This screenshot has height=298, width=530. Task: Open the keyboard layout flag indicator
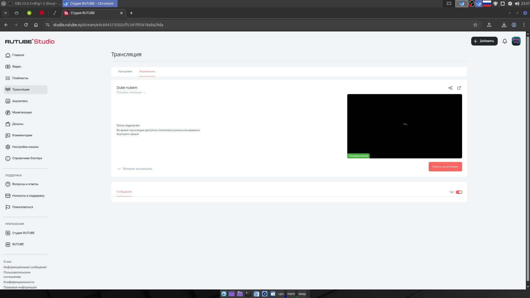coord(487,4)
